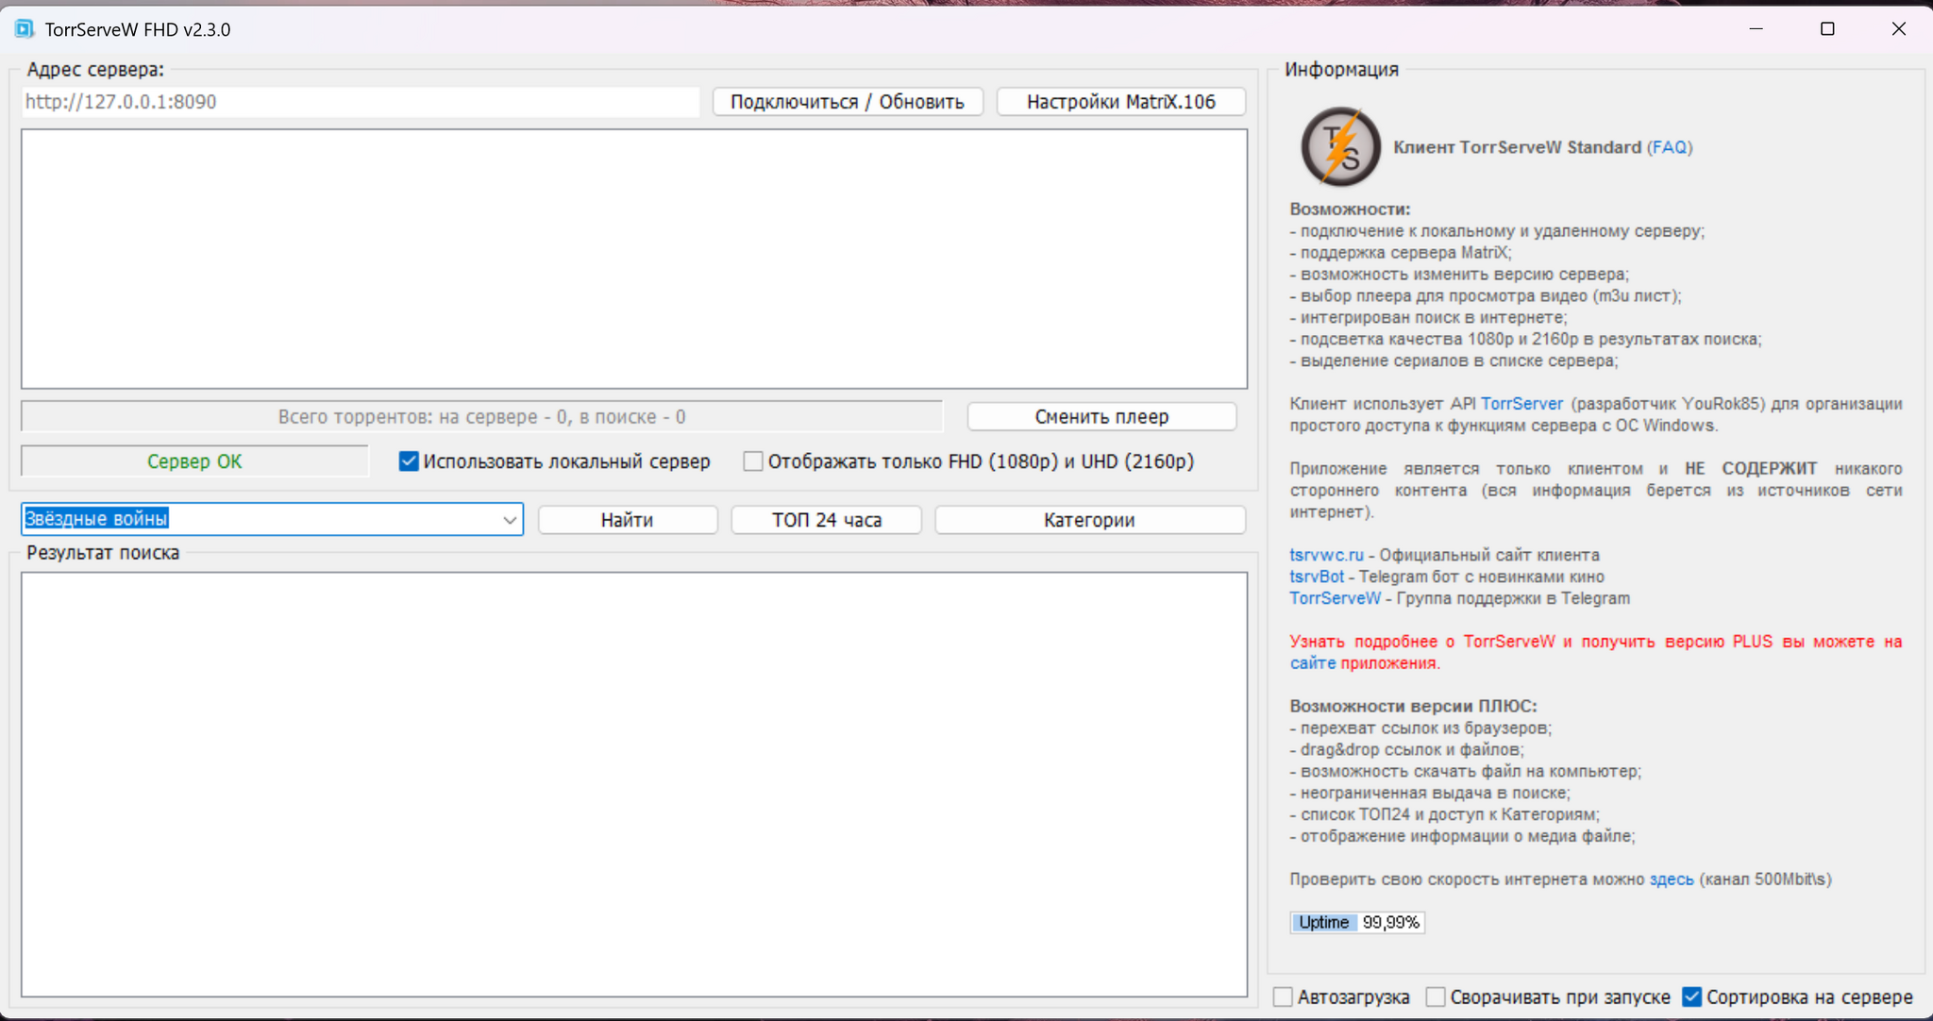Click the Всего торрентов status text
Viewport: 1933px width, 1021px height.
[x=482, y=417]
